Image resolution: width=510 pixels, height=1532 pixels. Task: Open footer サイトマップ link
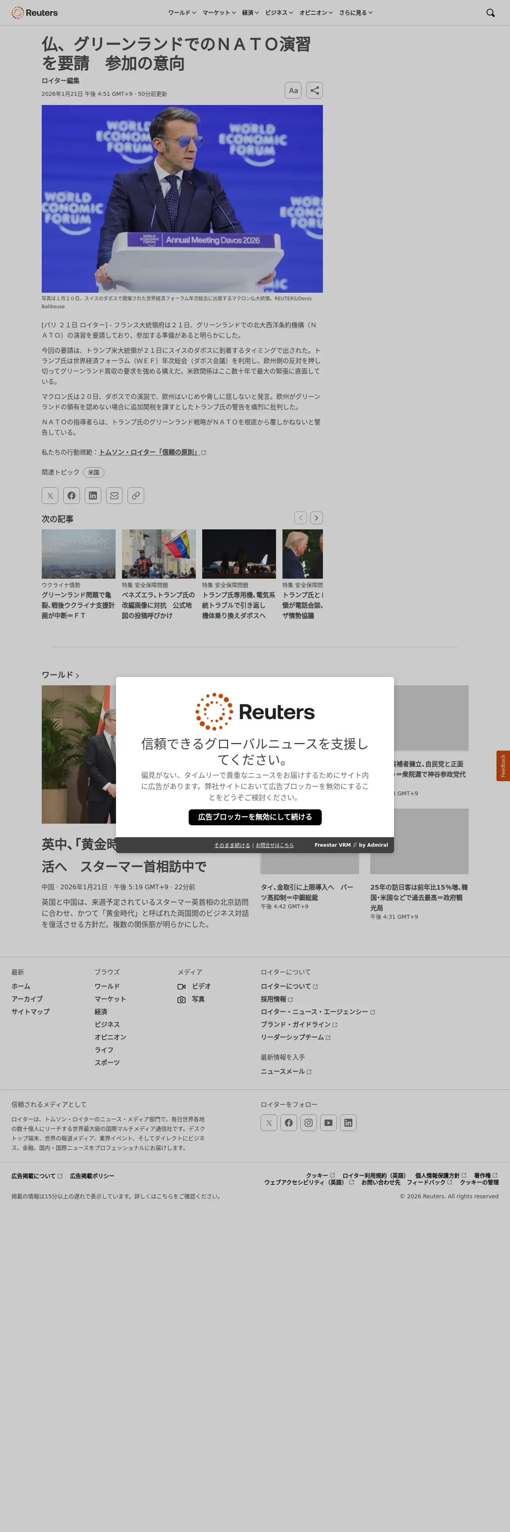click(x=30, y=1012)
